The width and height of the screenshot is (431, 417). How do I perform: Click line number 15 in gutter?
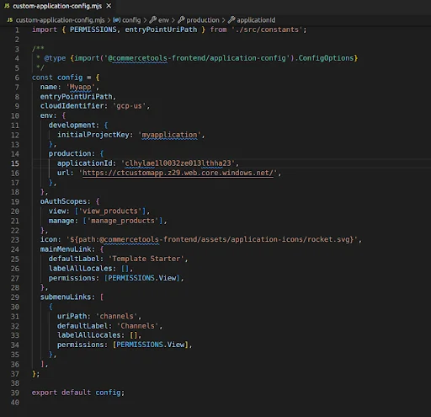(x=15, y=163)
